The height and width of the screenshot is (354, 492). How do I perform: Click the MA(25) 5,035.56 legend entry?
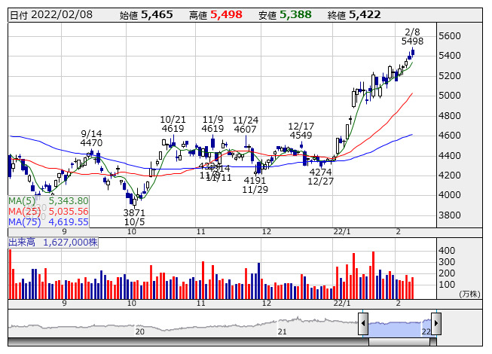tap(49, 212)
